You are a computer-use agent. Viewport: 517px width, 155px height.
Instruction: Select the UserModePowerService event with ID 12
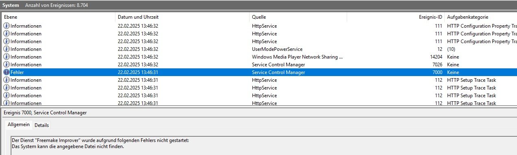point(259,49)
